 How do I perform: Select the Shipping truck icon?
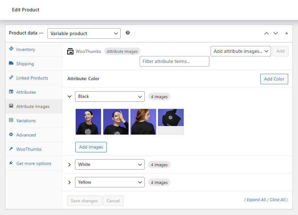tap(11, 64)
